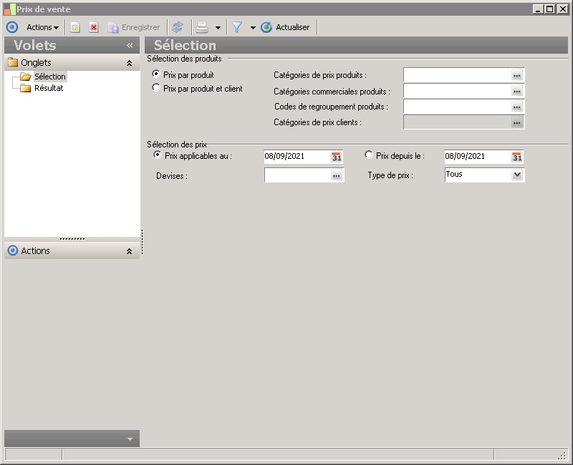
Task: Expand the print options dropdown arrow
Action: pyautogui.click(x=218, y=28)
